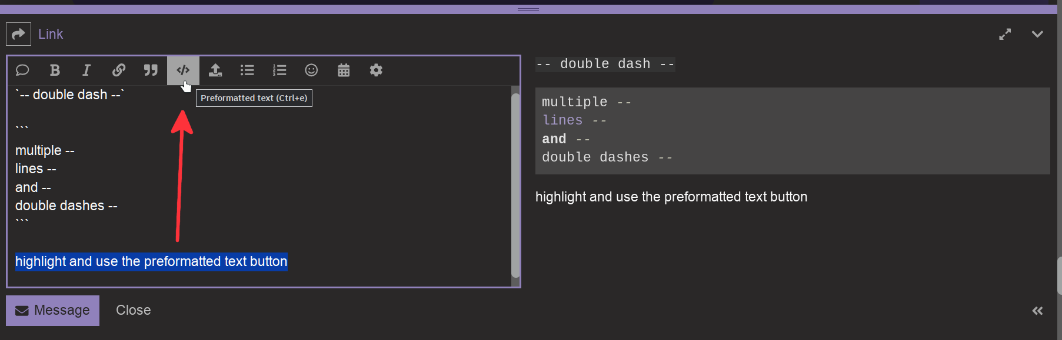Send using the Message button

(52, 310)
